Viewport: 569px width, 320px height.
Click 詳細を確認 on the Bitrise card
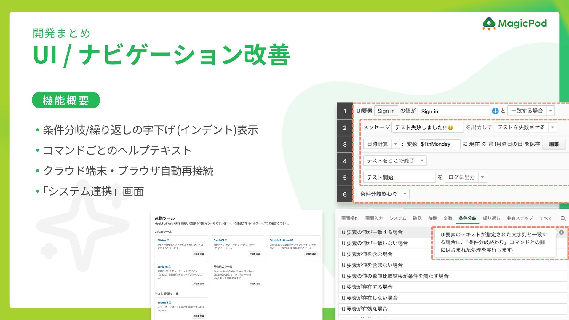(x=198, y=254)
